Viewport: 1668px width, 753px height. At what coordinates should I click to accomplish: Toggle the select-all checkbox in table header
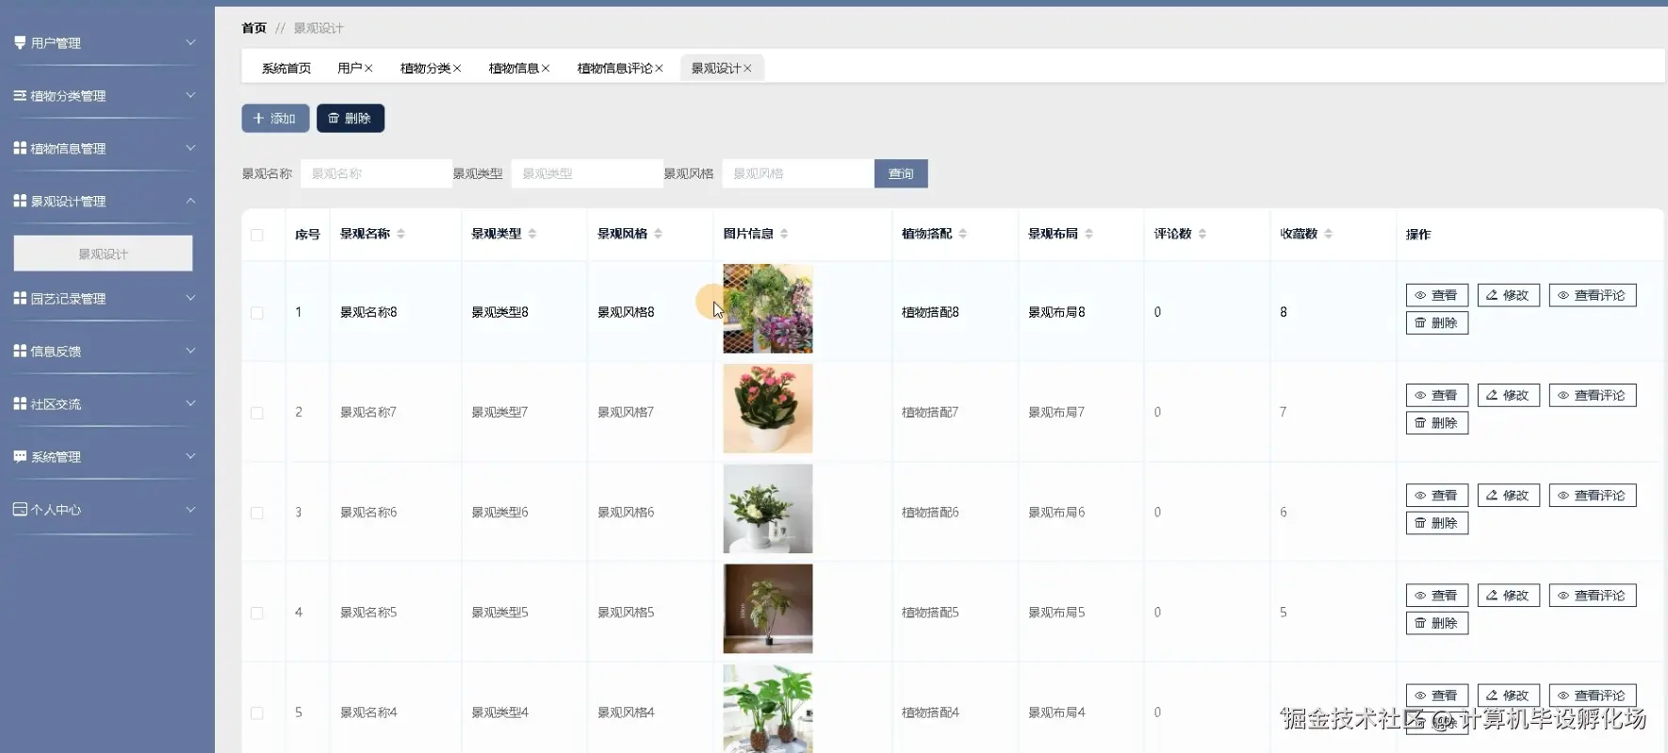pos(257,235)
